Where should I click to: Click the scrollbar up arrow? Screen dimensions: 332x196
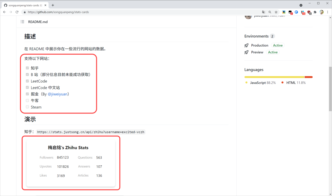(330, 17)
